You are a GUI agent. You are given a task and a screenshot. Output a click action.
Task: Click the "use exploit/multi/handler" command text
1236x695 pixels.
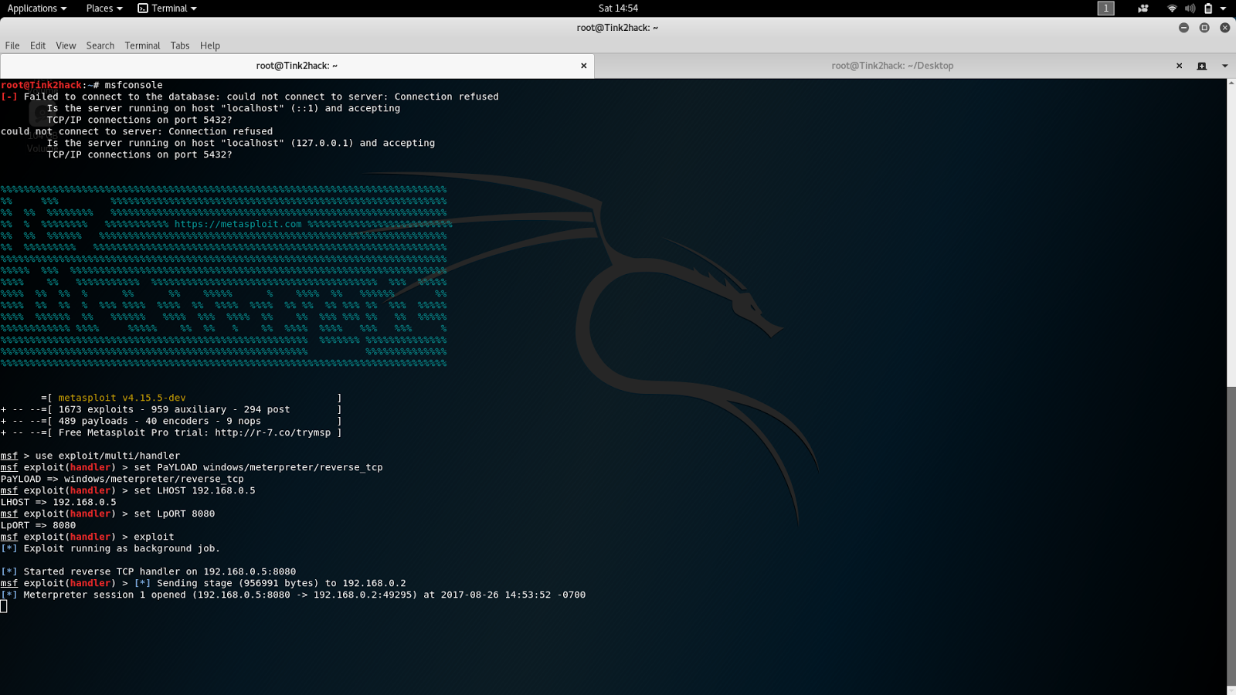pyautogui.click(x=107, y=456)
